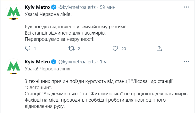
Task: Open the Kyiv Metro profile name in the second tweet
Action: [37, 62]
